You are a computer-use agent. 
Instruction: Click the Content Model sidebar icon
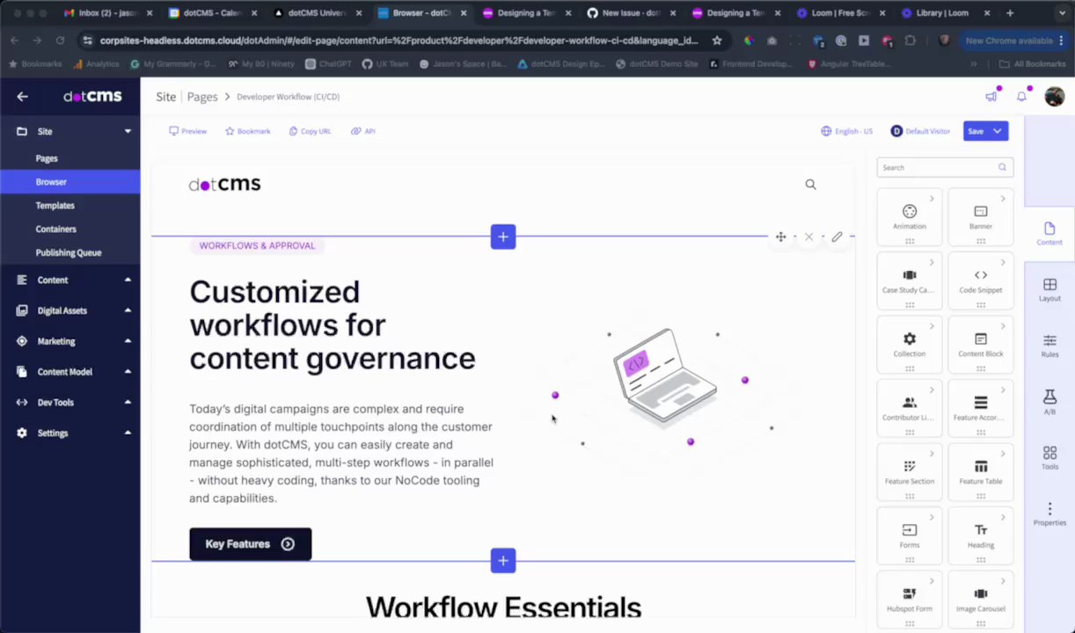22,372
